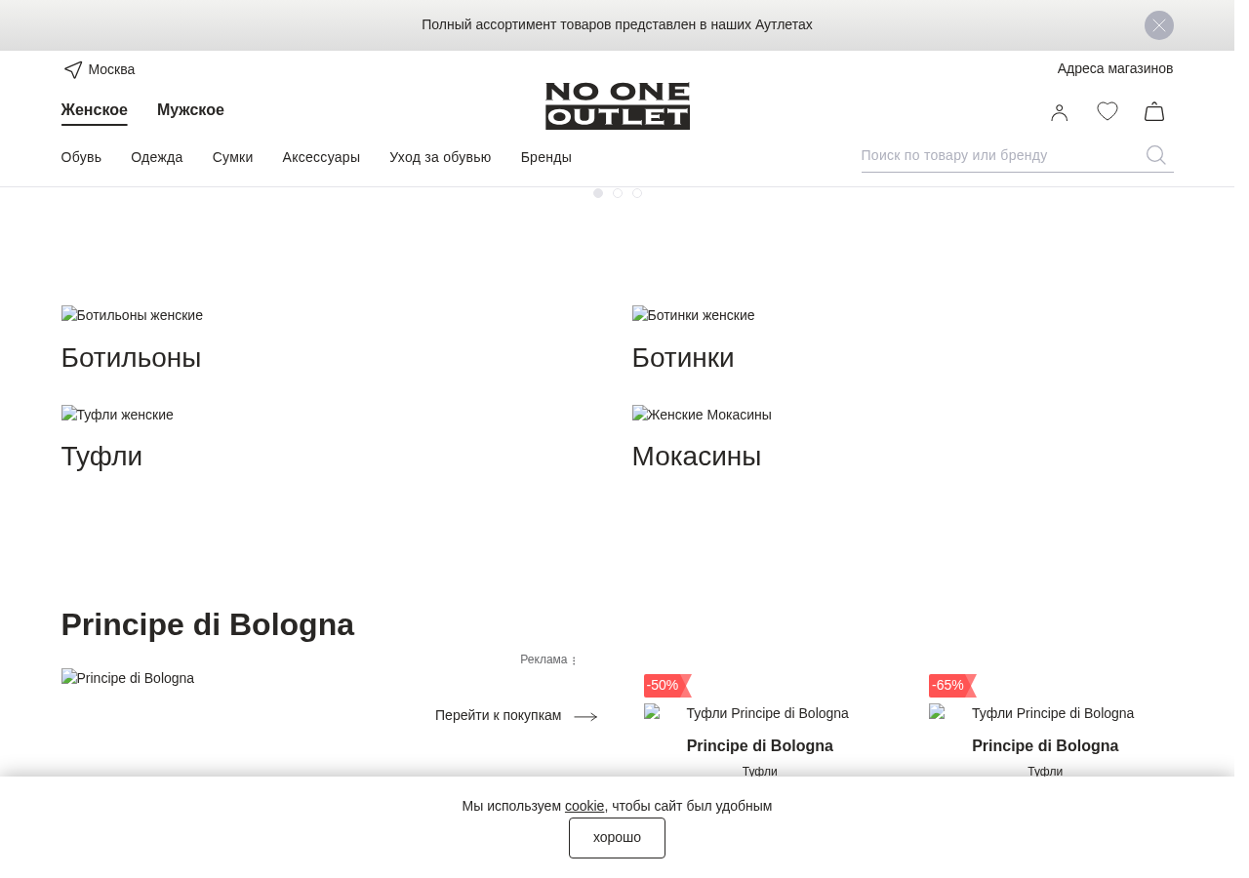Click the arrow next to Перейти к покупкам

[x=585, y=717]
